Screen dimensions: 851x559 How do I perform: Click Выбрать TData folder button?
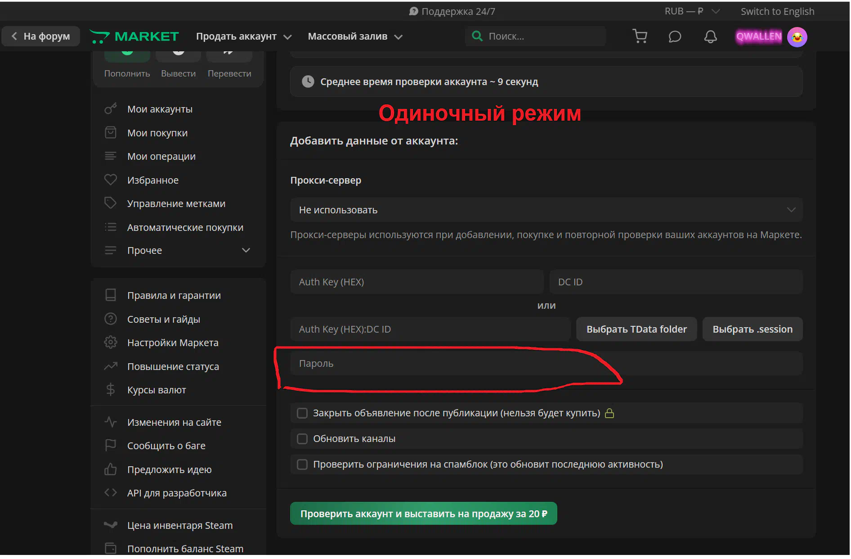(x=636, y=329)
